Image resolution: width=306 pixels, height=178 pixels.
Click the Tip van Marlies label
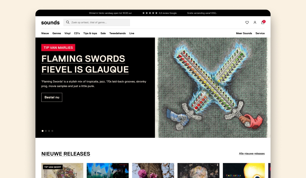[58, 48]
